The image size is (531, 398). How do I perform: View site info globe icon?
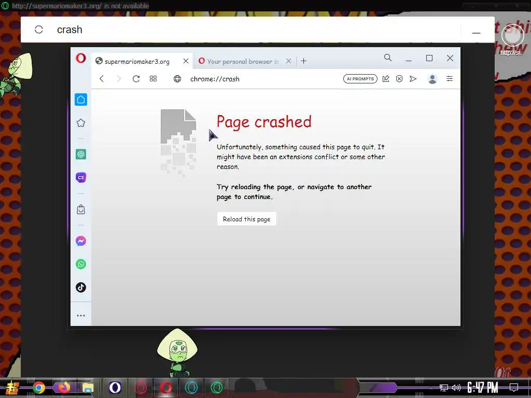click(x=177, y=79)
